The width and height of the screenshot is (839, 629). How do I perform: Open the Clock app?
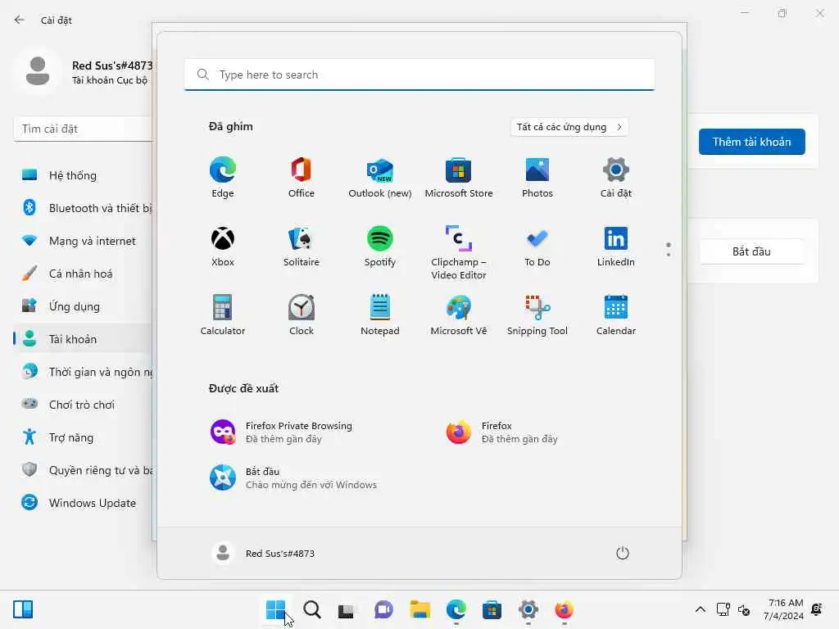302,315
